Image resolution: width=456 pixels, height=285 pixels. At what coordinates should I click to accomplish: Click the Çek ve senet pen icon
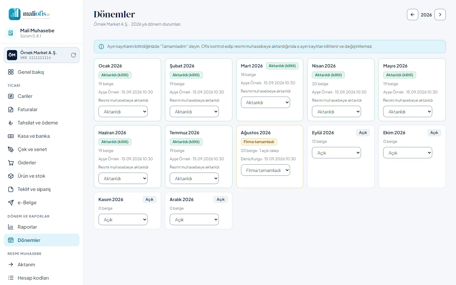[x=11, y=149]
